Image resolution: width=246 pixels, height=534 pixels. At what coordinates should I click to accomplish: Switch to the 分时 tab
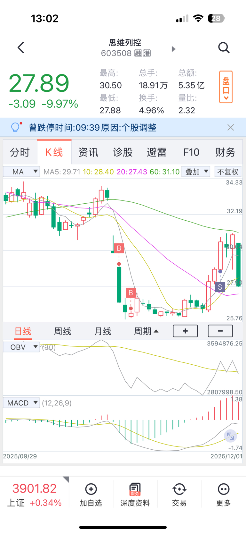click(x=20, y=152)
